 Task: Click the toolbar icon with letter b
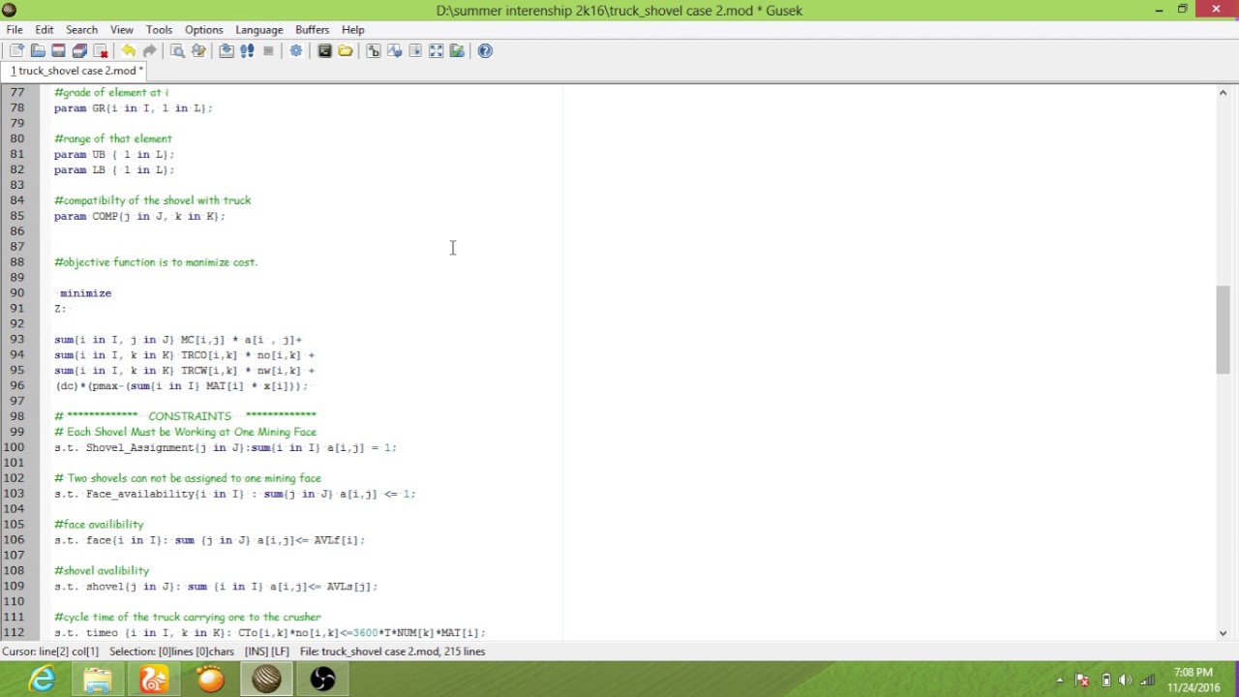[373, 51]
